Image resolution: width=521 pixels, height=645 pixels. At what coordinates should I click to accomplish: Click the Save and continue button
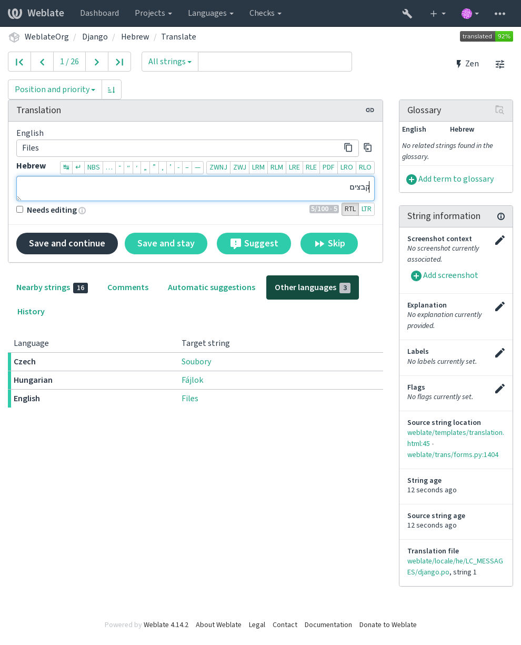click(x=67, y=243)
